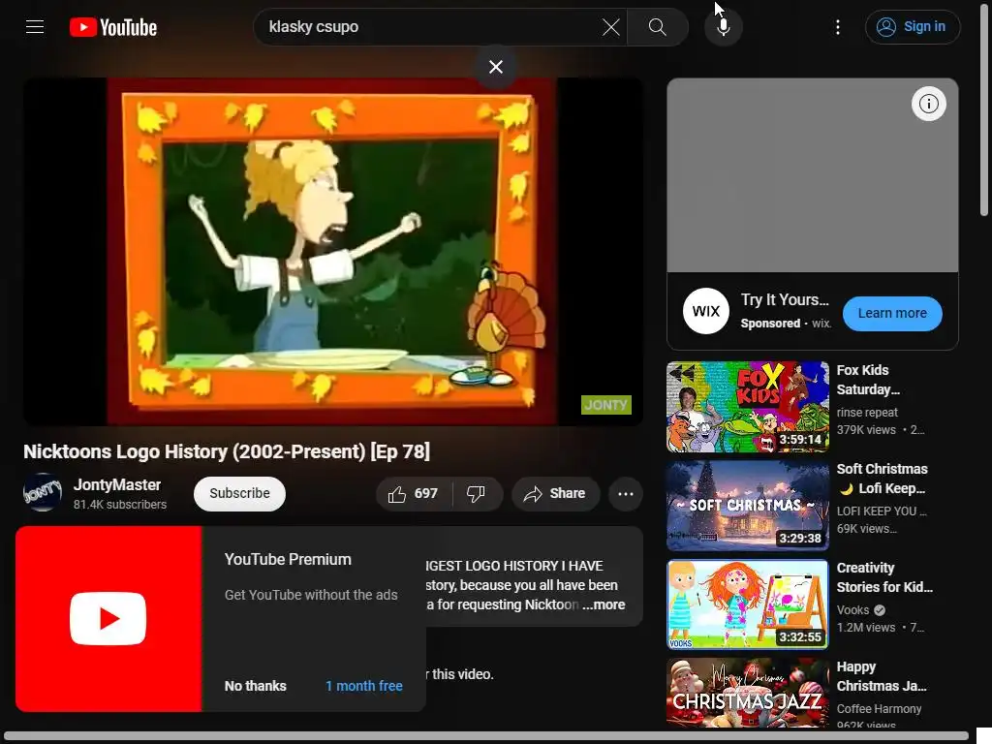Click Fox Kids Saturday video title

[868, 380]
